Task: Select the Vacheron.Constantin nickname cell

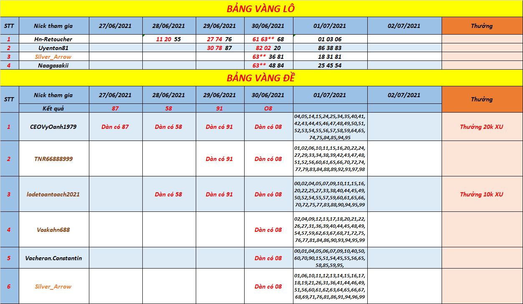Action: click(x=53, y=258)
